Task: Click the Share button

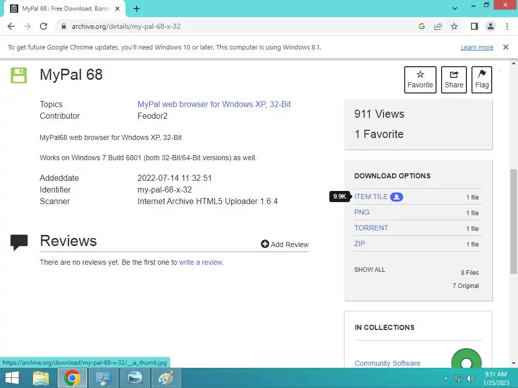Action: (x=454, y=80)
